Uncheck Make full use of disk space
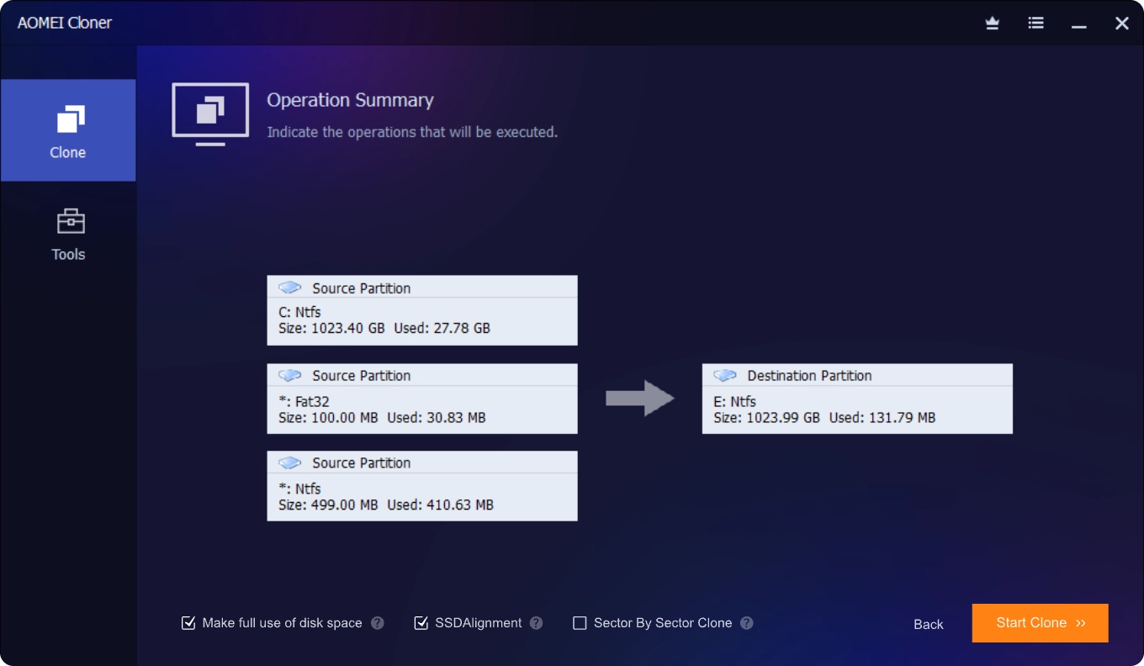This screenshot has height=666, width=1144. (x=188, y=623)
